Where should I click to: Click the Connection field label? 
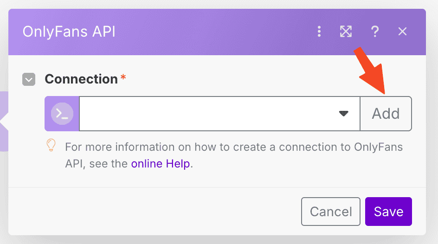tap(81, 79)
